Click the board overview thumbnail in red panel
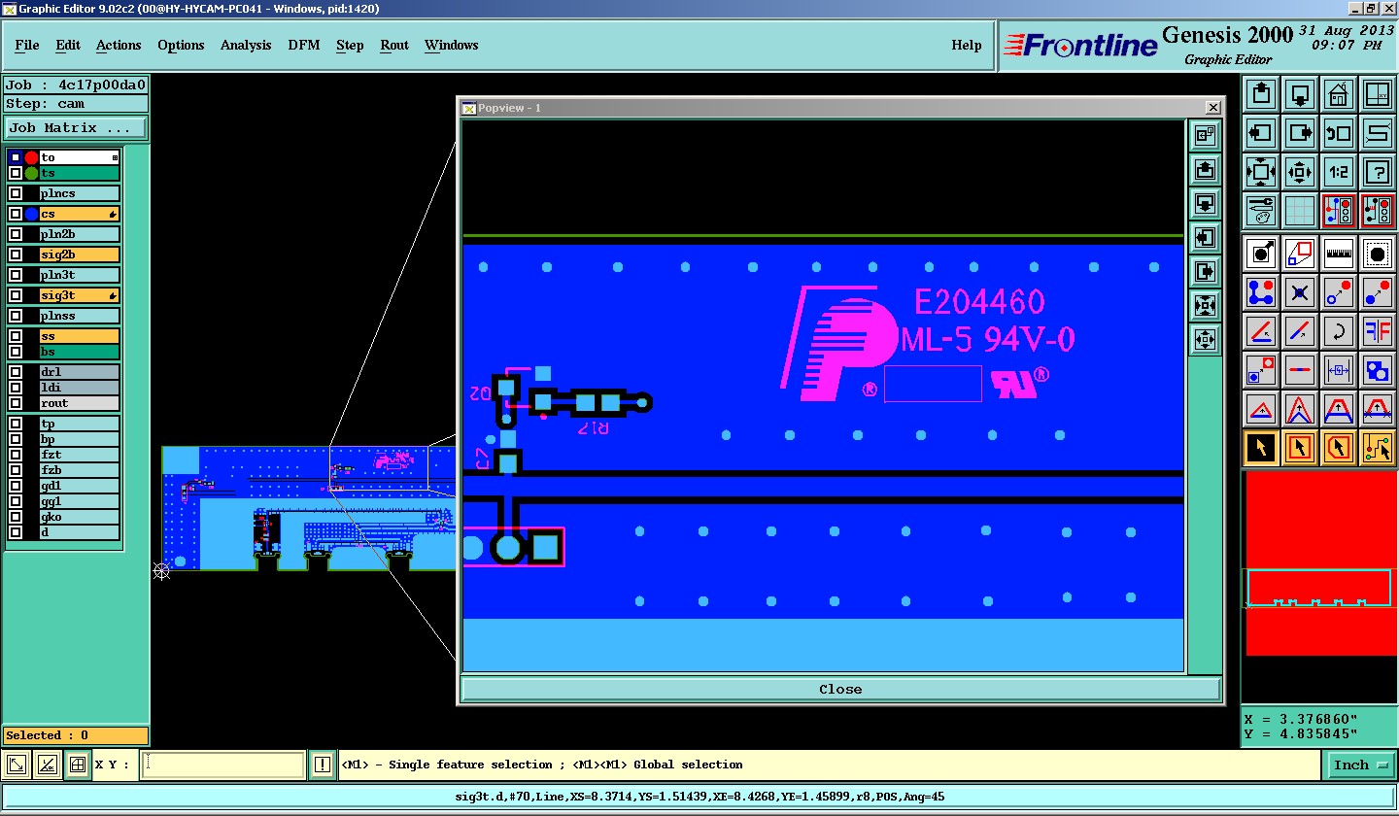This screenshot has width=1399, height=816. 1319,589
